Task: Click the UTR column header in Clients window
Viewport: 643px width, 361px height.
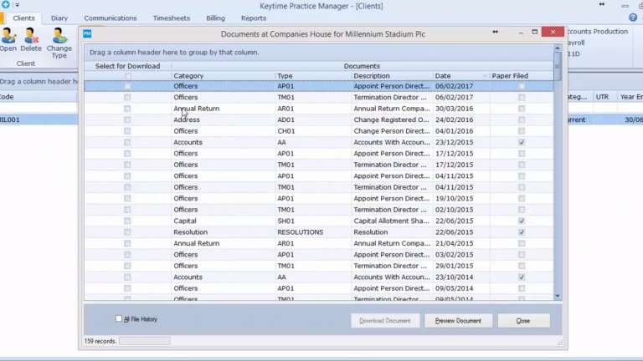Action: coord(602,97)
